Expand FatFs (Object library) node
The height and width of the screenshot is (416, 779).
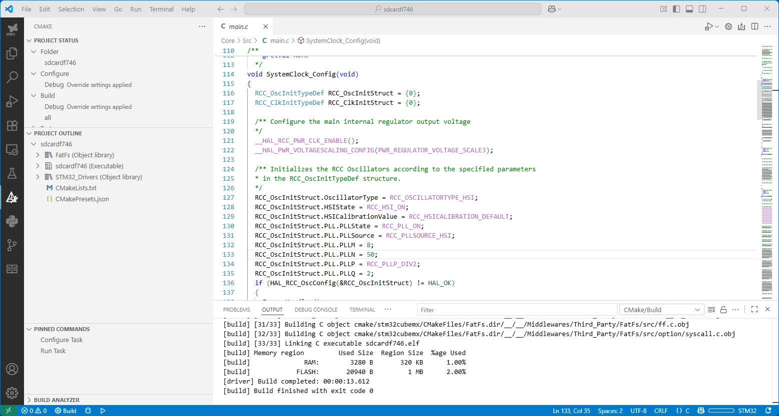pyautogui.click(x=38, y=155)
